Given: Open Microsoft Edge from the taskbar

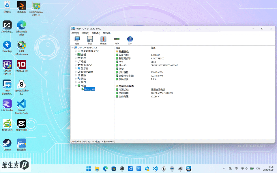Looking at the screenshot, I should tap(105, 168).
